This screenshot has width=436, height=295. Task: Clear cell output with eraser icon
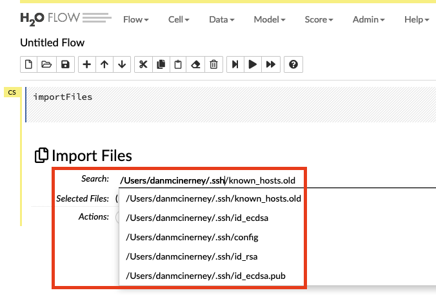[x=196, y=64]
